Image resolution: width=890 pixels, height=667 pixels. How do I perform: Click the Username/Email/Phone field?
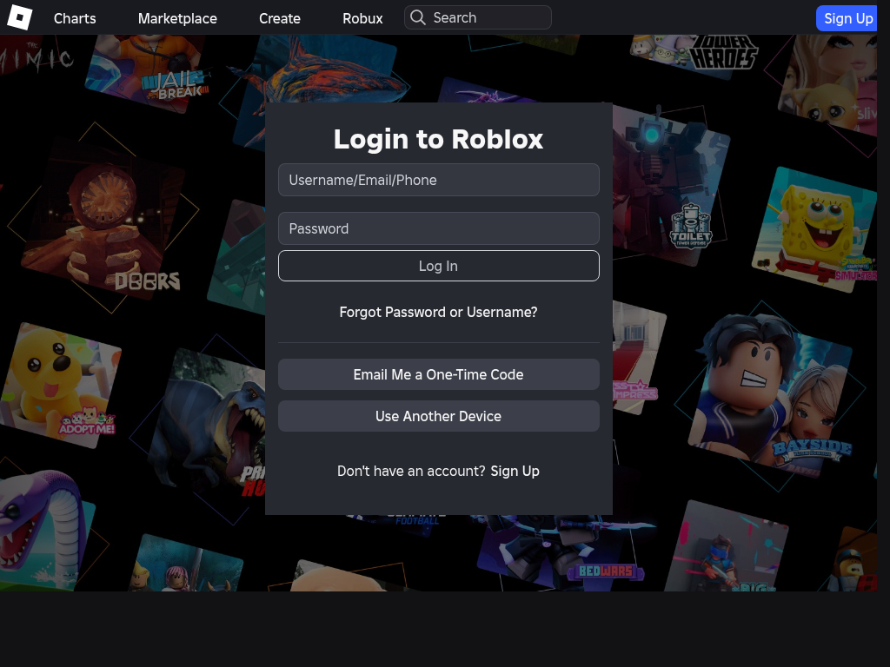[x=438, y=180]
